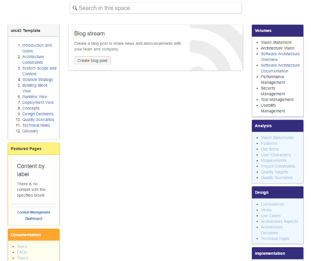311x261 pixels.
Task: Select the Deployment View link
Action: tap(38, 102)
